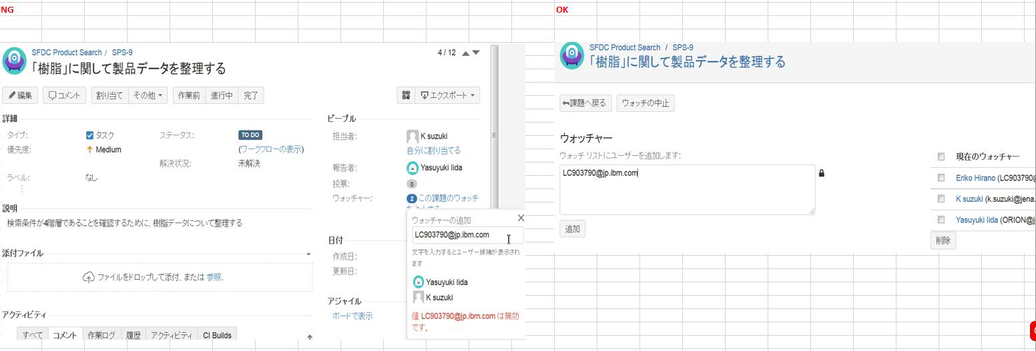
Task: Click the 自分に割り当てる link
Action: point(433,151)
